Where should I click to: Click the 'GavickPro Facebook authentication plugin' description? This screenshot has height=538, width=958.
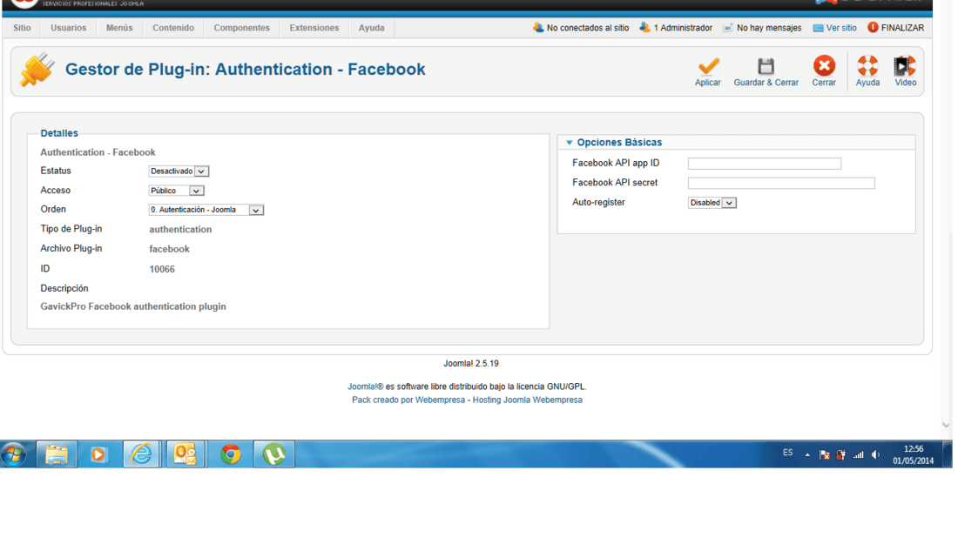point(133,306)
